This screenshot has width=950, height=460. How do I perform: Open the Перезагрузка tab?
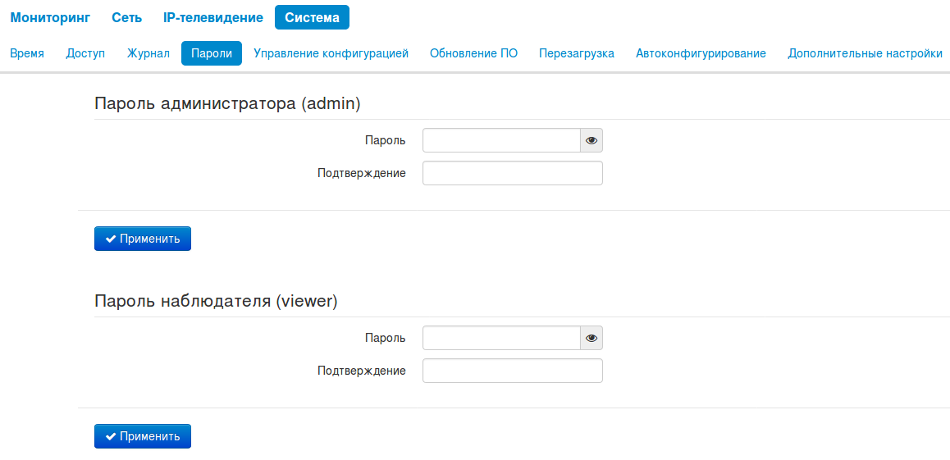pyautogui.click(x=577, y=53)
